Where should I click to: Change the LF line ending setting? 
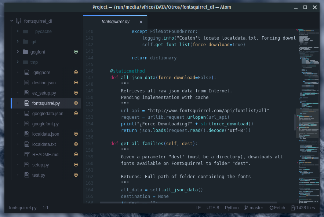[x=198, y=208]
